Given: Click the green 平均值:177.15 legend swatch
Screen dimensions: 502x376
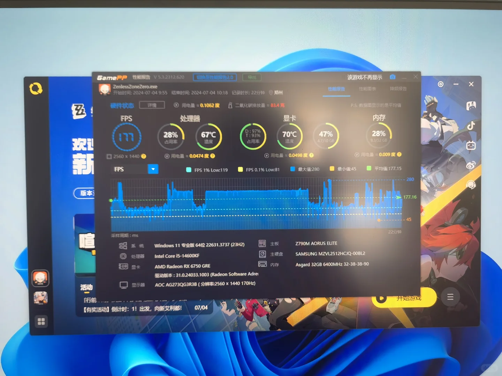Looking at the screenshot, I should [369, 168].
